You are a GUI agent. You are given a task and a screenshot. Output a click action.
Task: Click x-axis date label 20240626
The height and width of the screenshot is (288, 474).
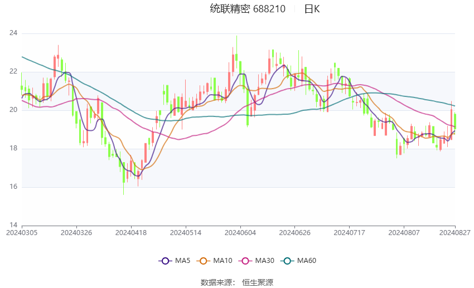[295, 233]
